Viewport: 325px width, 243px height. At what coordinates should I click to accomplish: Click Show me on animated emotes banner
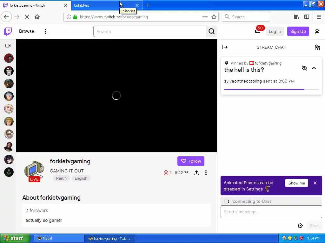coord(297,183)
